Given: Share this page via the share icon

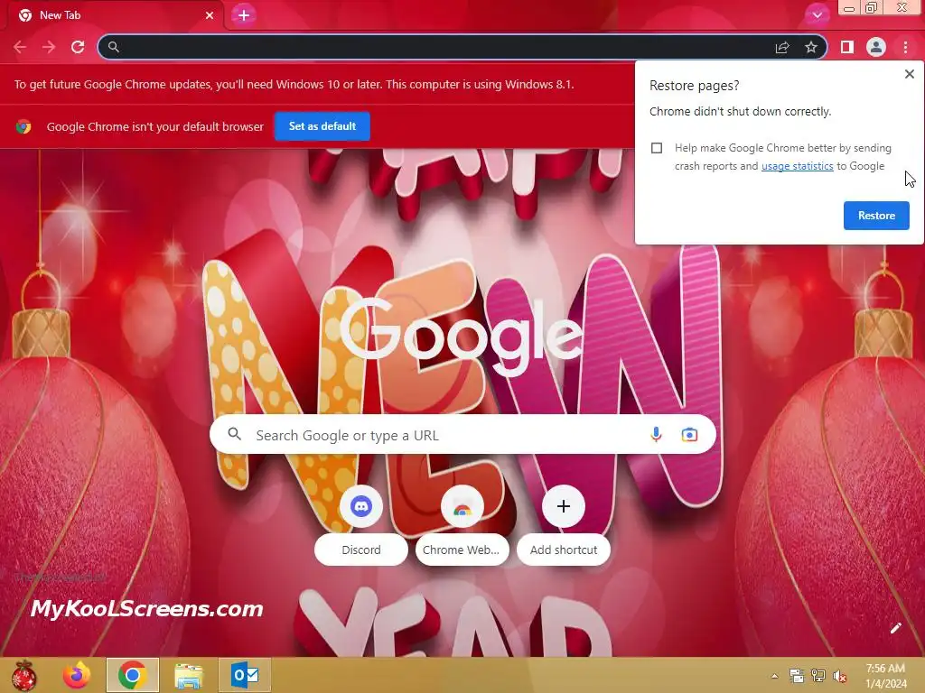Looking at the screenshot, I should tap(782, 47).
